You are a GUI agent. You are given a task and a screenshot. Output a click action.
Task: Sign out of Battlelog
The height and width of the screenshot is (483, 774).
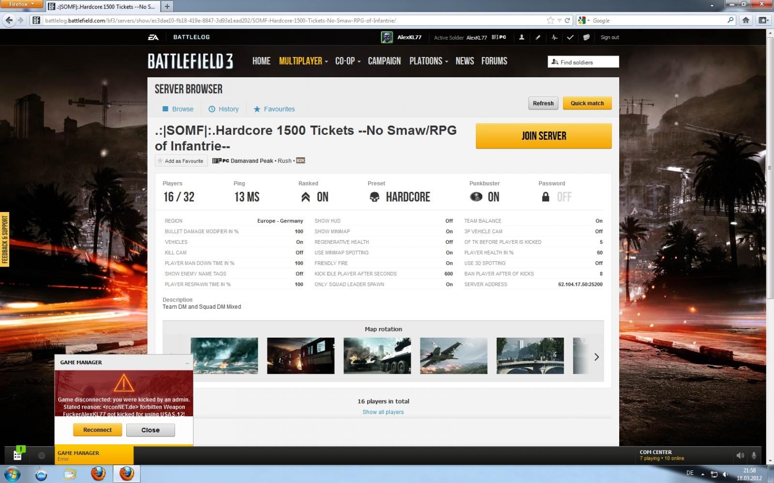tap(610, 37)
